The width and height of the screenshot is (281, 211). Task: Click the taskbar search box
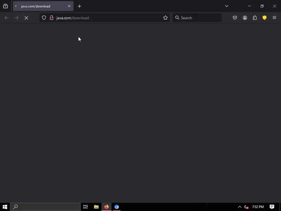(45, 207)
